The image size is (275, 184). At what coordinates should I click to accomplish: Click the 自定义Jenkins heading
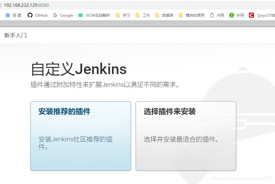[x=79, y=69]
